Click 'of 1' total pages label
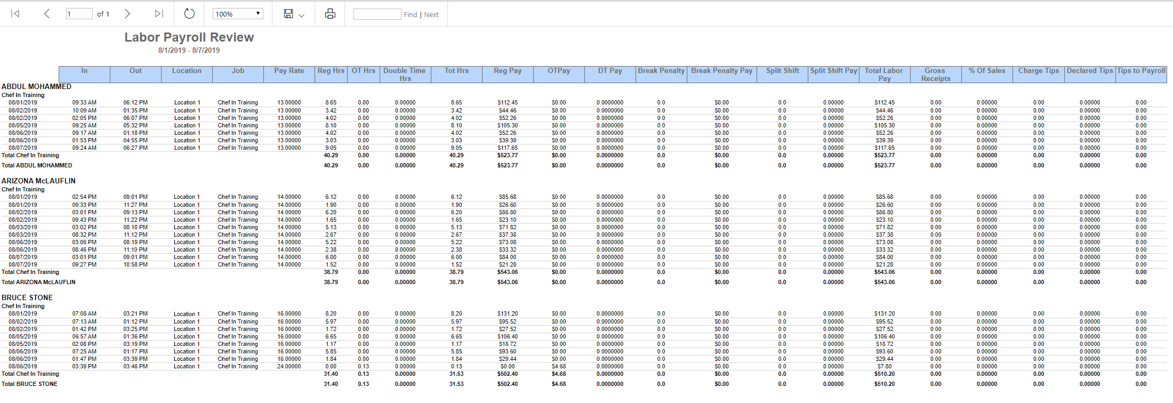1173x403 pixels. [x=103, y=14]
